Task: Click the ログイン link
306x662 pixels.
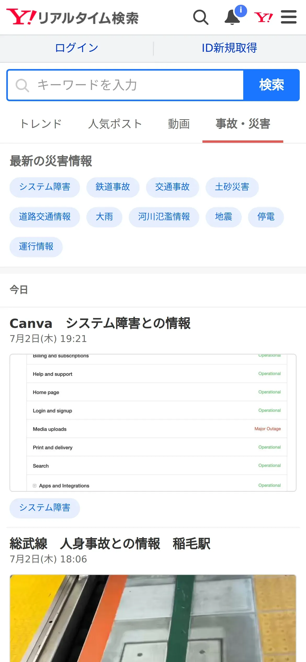Action: 77,48
